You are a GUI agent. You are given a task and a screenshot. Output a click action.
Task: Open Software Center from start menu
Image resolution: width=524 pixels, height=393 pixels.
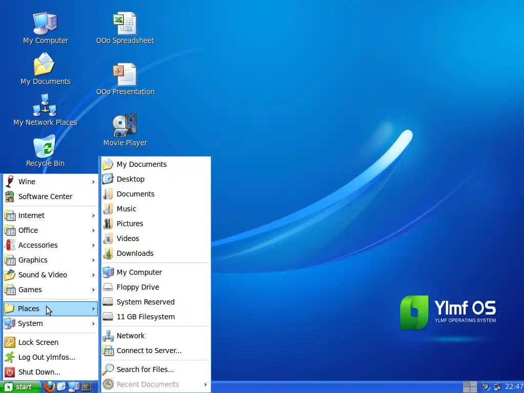51,196
